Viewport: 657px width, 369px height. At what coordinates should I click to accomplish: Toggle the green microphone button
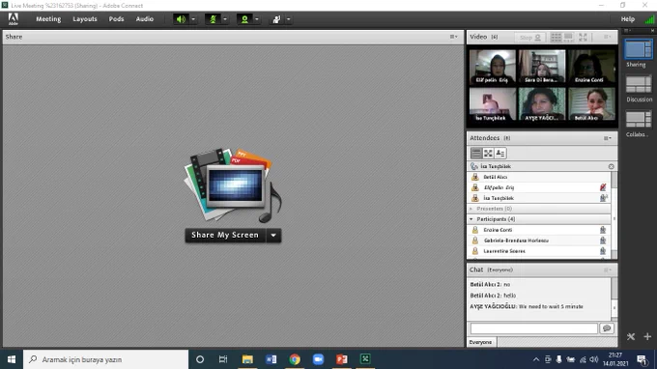coord(213,19)
